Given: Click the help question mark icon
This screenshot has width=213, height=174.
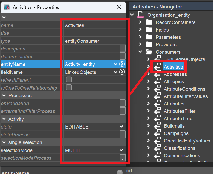Looking at the screenshot, I should pos(120,172).
